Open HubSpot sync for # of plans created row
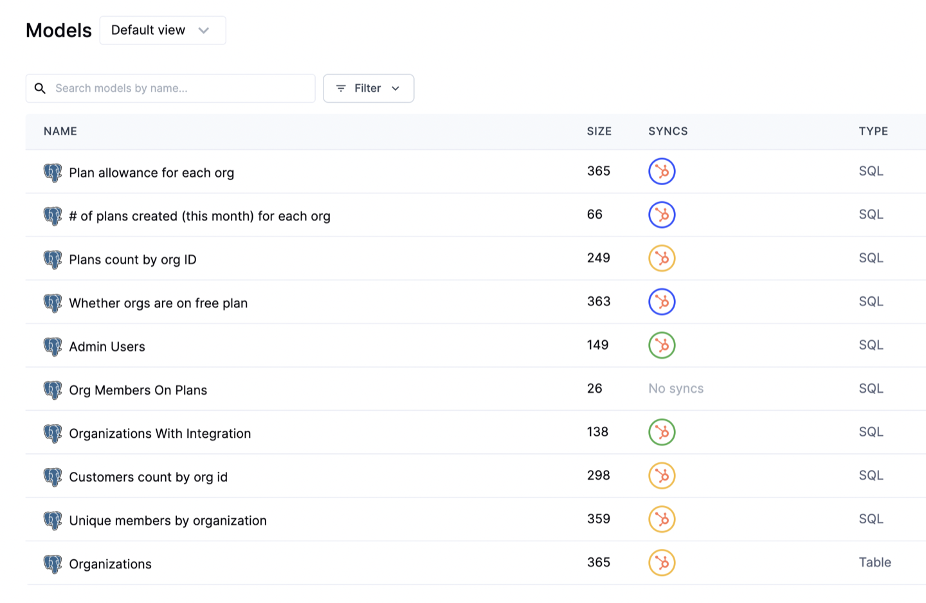Screen dimensions: 926x603 pyautogui.click(x=662, y=215)
